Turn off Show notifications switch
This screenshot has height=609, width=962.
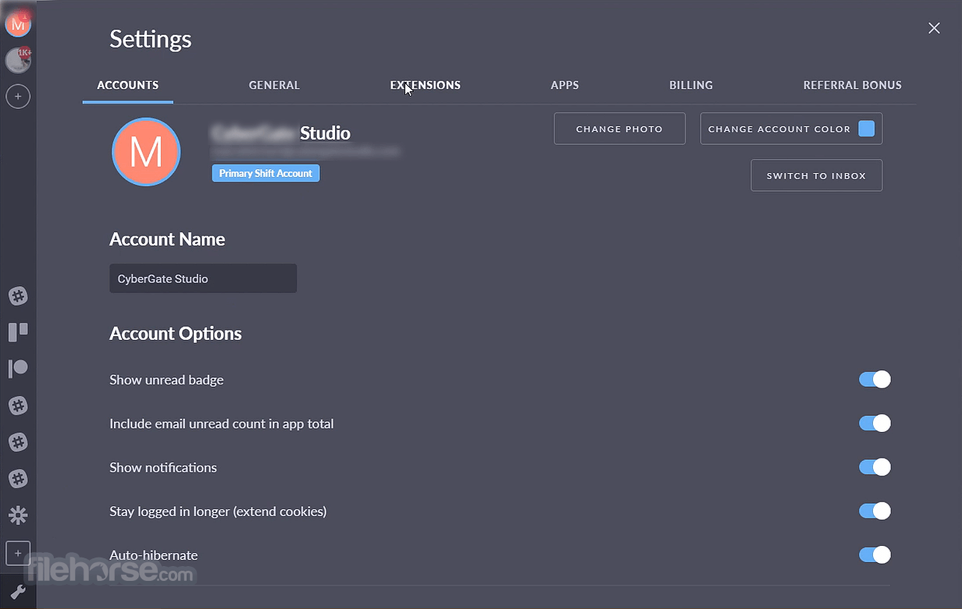click(875, 467)
